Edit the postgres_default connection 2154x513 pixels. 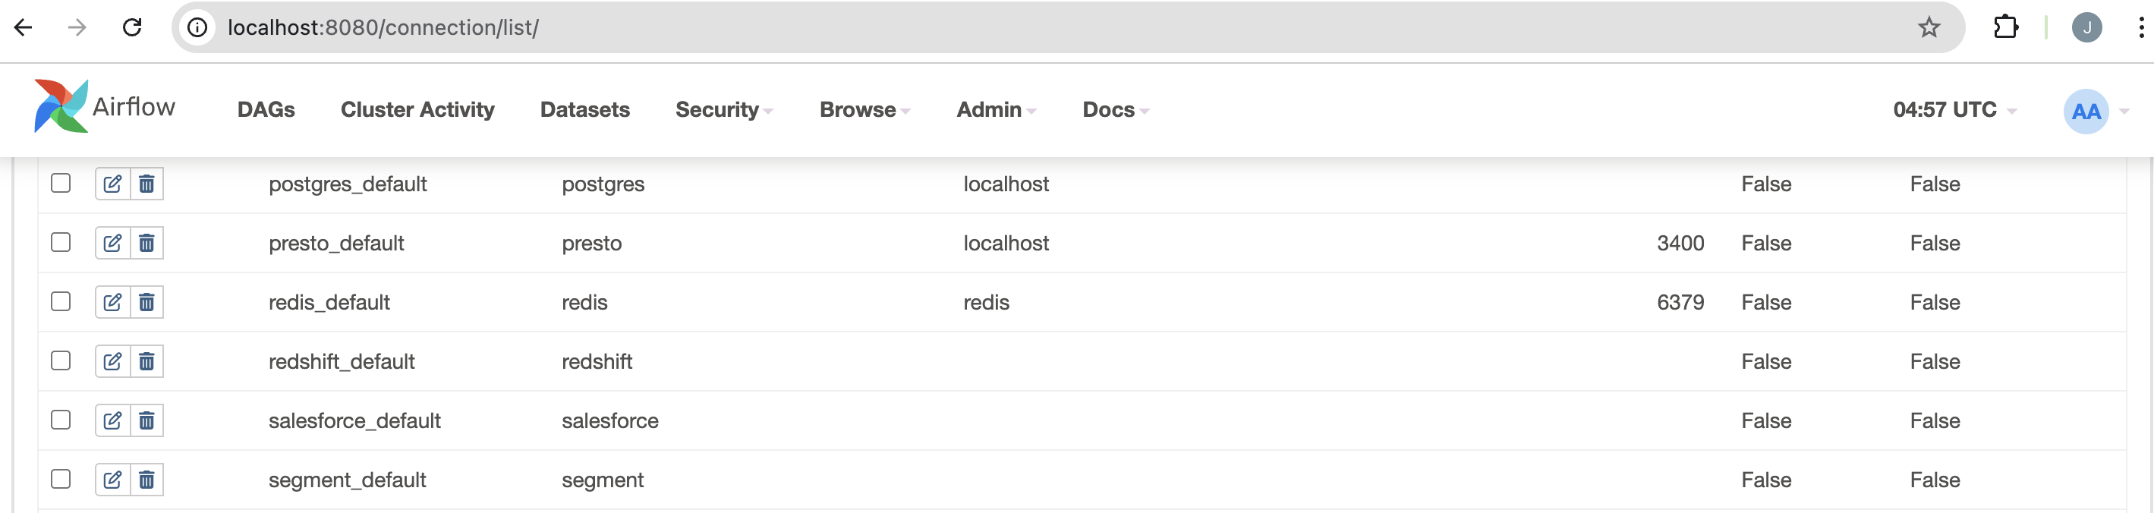tap(113, 184)
